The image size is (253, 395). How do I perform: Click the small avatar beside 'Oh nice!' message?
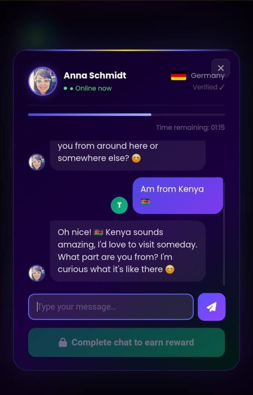point(37,273)
